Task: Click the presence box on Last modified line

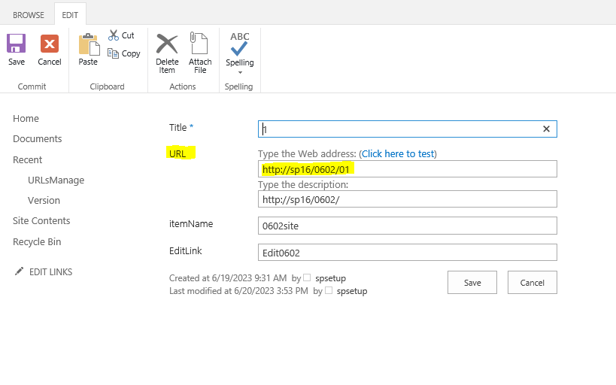Action: coord(329,290)
